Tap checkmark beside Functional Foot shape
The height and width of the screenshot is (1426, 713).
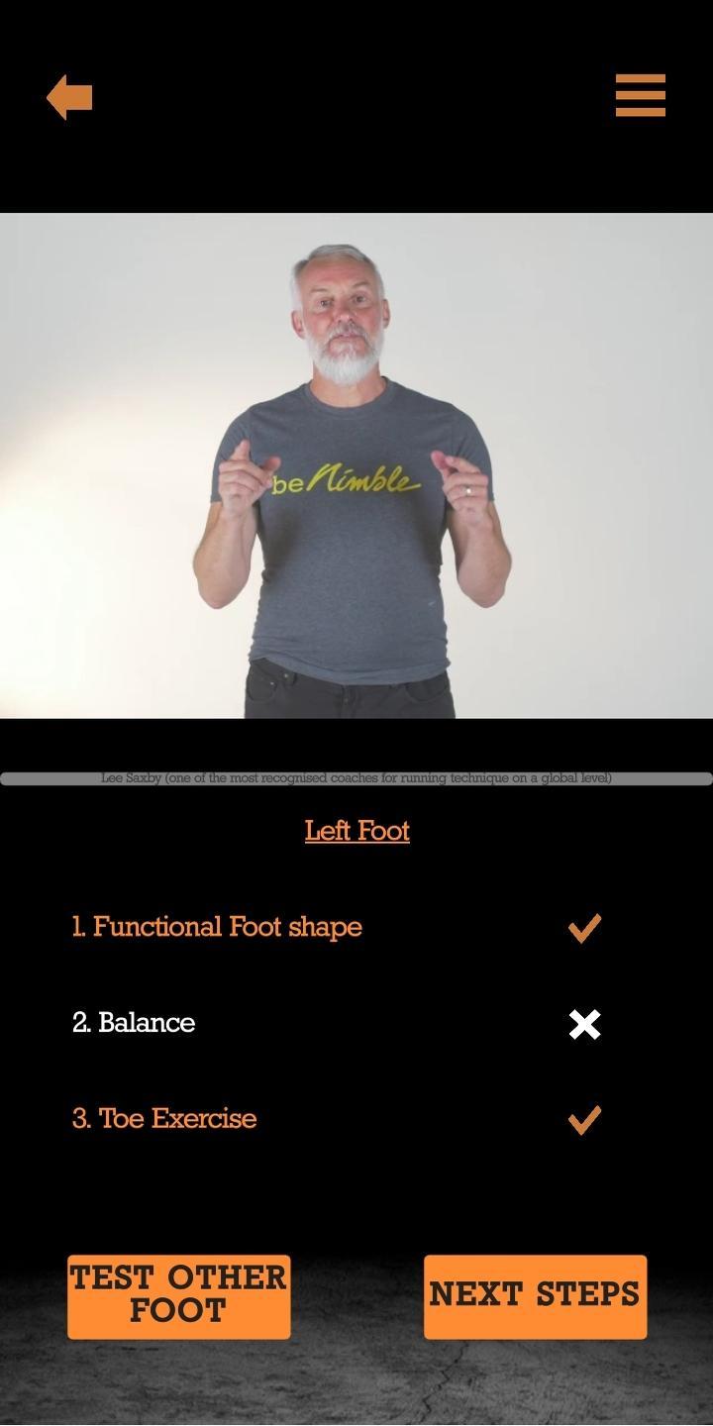pyautogui.click(x=584, y=928)
